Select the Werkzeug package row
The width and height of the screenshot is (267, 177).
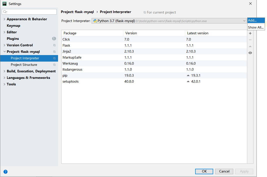[x=154, y=63]
